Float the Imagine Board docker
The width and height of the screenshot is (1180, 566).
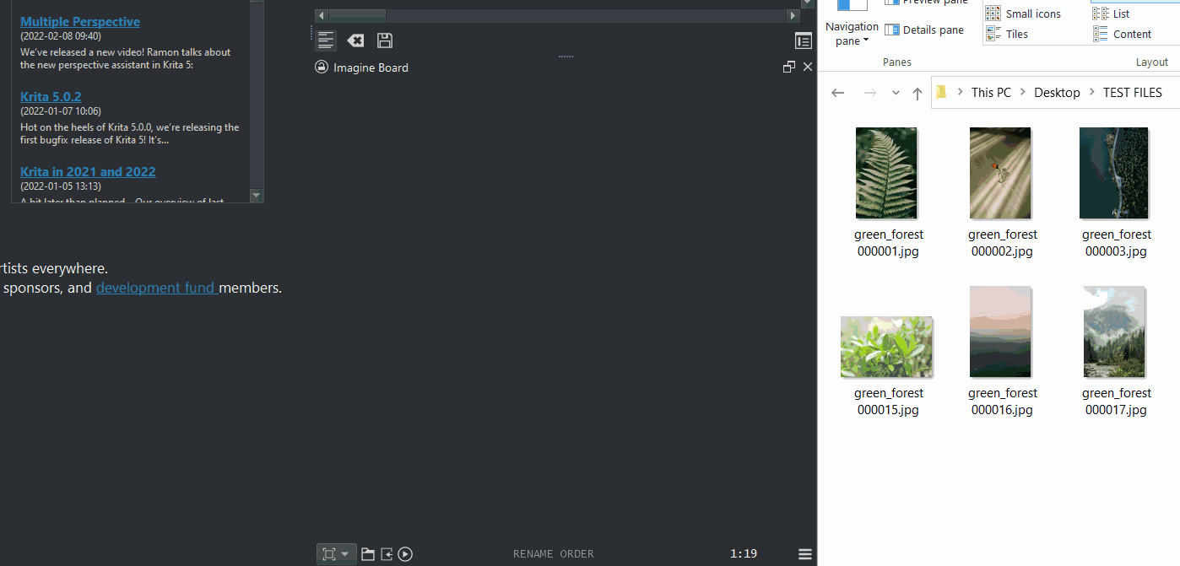pyautogui.click(x=789, y=67)
